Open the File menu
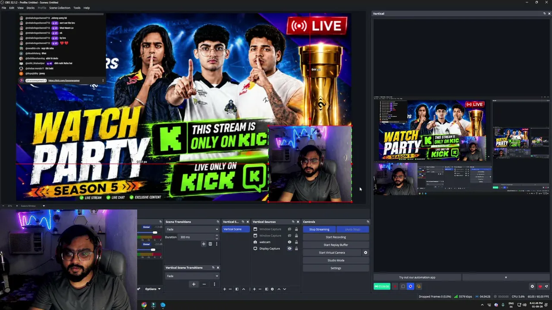 click(x=4, y=8)
